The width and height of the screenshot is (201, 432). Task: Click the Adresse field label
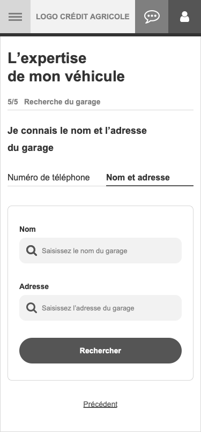point(34,286)
